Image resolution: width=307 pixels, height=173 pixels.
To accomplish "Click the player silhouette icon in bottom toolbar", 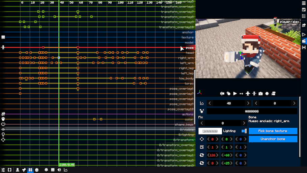I will tap(18, 170).
